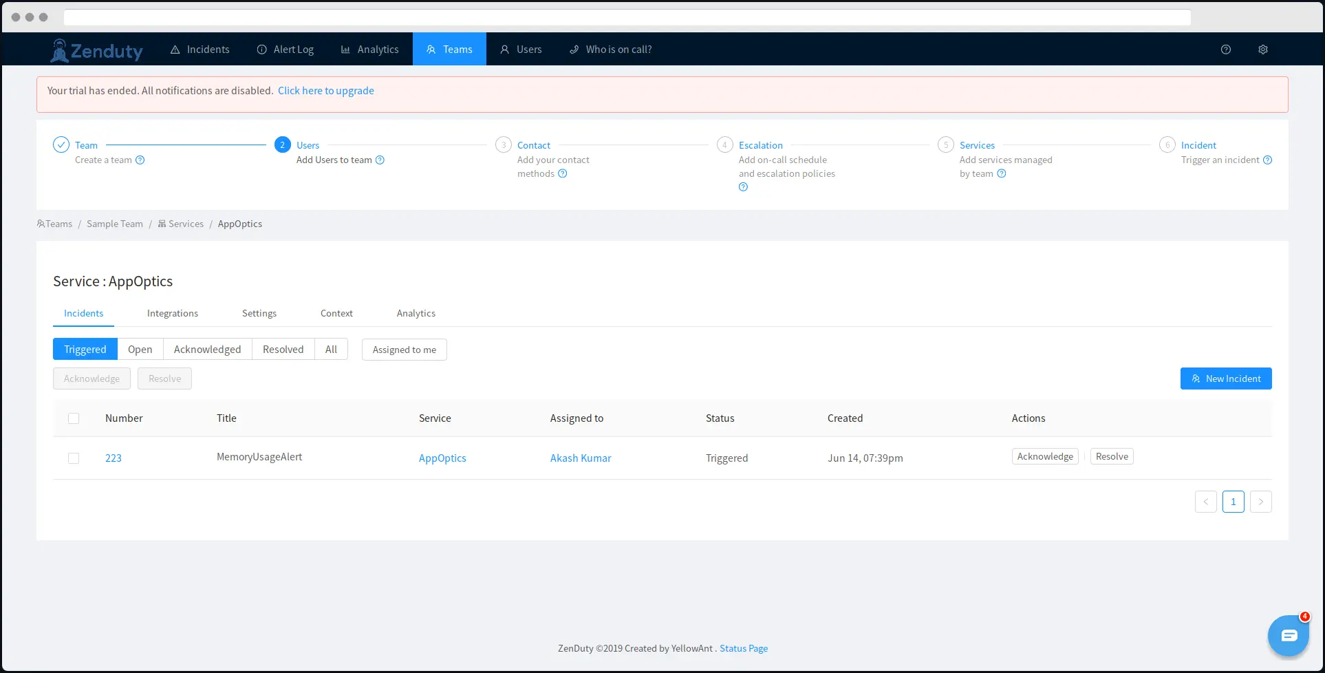Open Incidents in top navigation
This screenshot has width=1325, height=673.
point(200,50)
